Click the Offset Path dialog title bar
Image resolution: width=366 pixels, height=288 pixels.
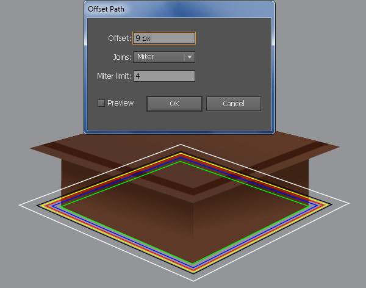click(x=179, y=9)
